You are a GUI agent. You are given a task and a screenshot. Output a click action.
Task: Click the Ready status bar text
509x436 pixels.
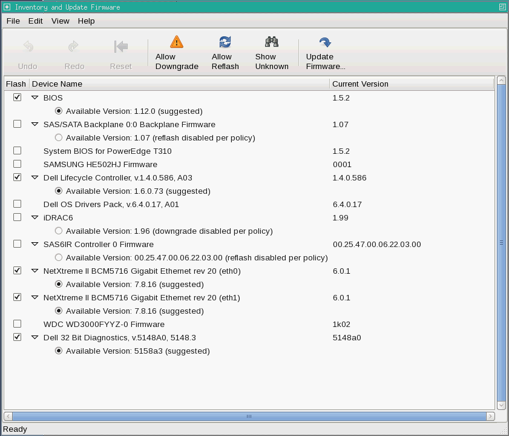(15, 429)
